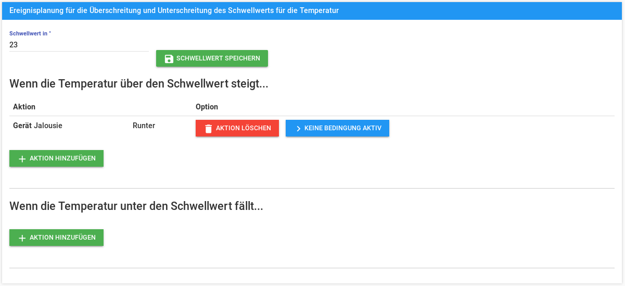The image size is (625, 286).
Task: Click the Option column header
Action: (x=207, y=107)
